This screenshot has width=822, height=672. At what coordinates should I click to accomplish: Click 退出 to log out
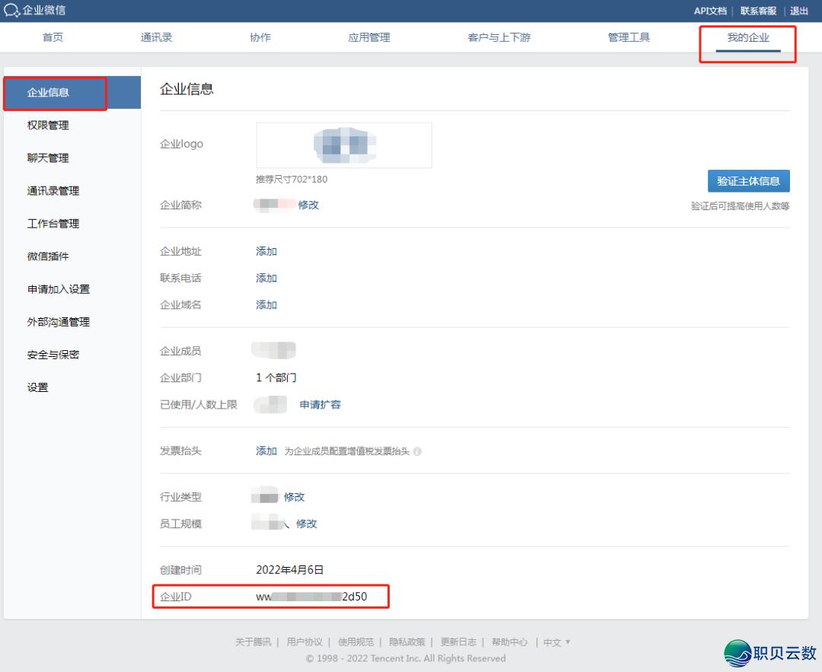[x=799, y=11]
